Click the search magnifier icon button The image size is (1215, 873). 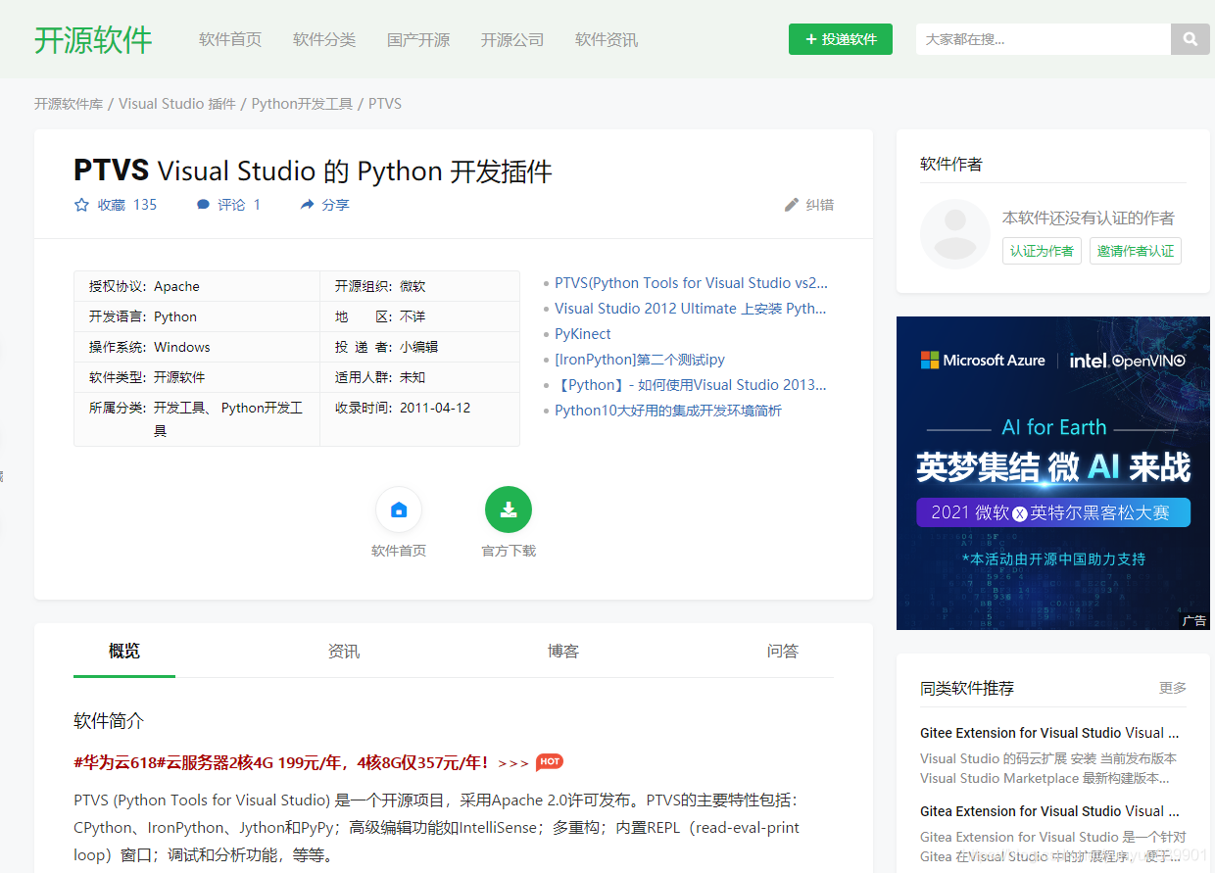point(1190,39)
